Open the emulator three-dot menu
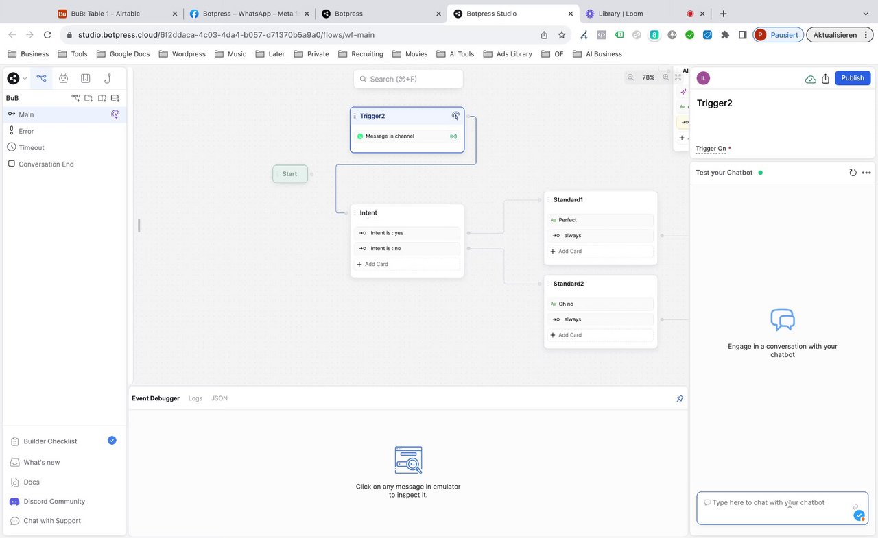The width and height of the screenshot is (878, 538). click(866, 173)
